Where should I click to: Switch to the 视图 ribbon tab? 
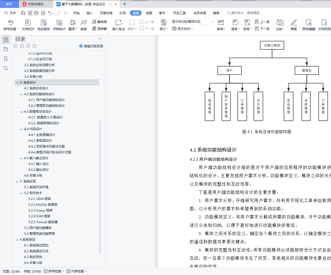[149, 13]
